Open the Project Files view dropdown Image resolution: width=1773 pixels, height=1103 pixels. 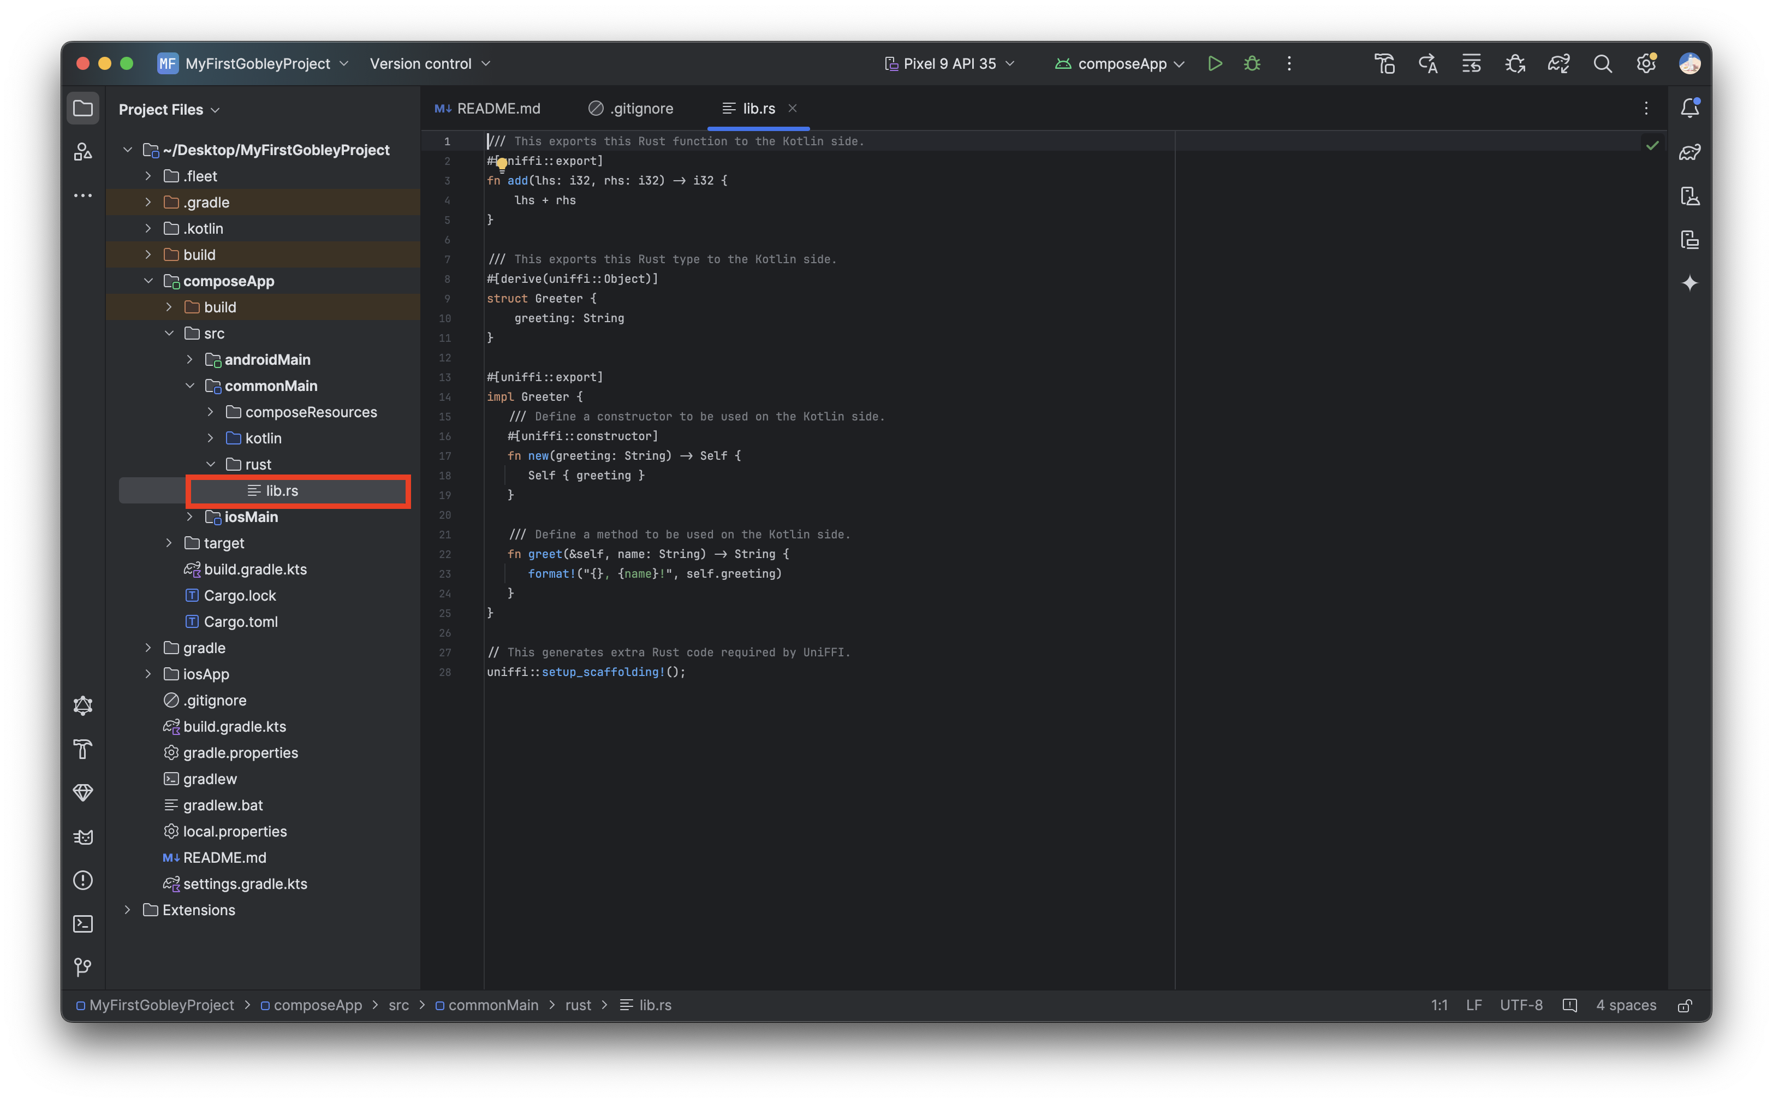[x=169, y=109]
